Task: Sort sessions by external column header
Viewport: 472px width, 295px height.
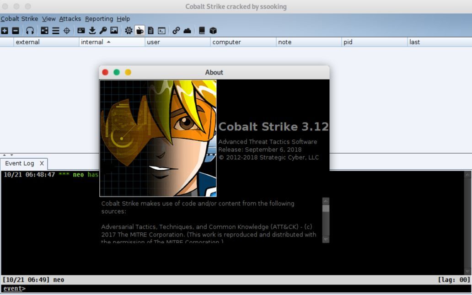Action: coord(46,42)
